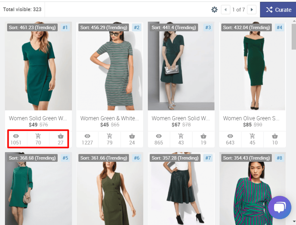The image size is (296, 225).
Task: Click purchases basket icon showing 24
Action: 132,136
